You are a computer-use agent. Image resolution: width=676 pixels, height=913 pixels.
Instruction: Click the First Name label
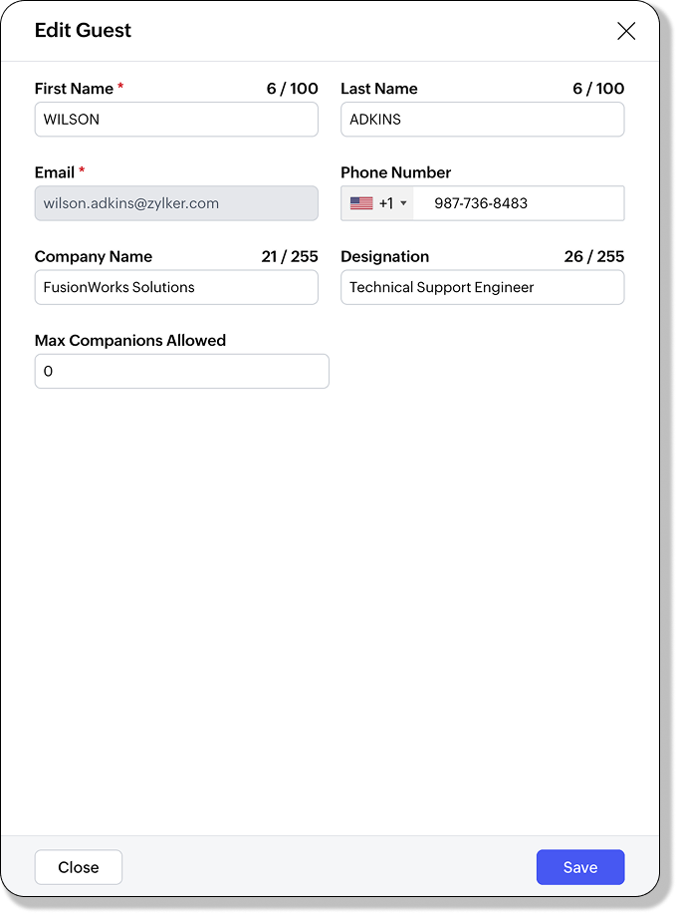(x=73, y=89)
